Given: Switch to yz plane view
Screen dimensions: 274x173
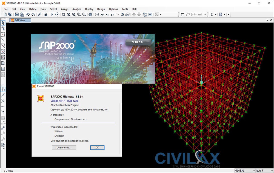Looking at the screenshot, I should 112,15.
